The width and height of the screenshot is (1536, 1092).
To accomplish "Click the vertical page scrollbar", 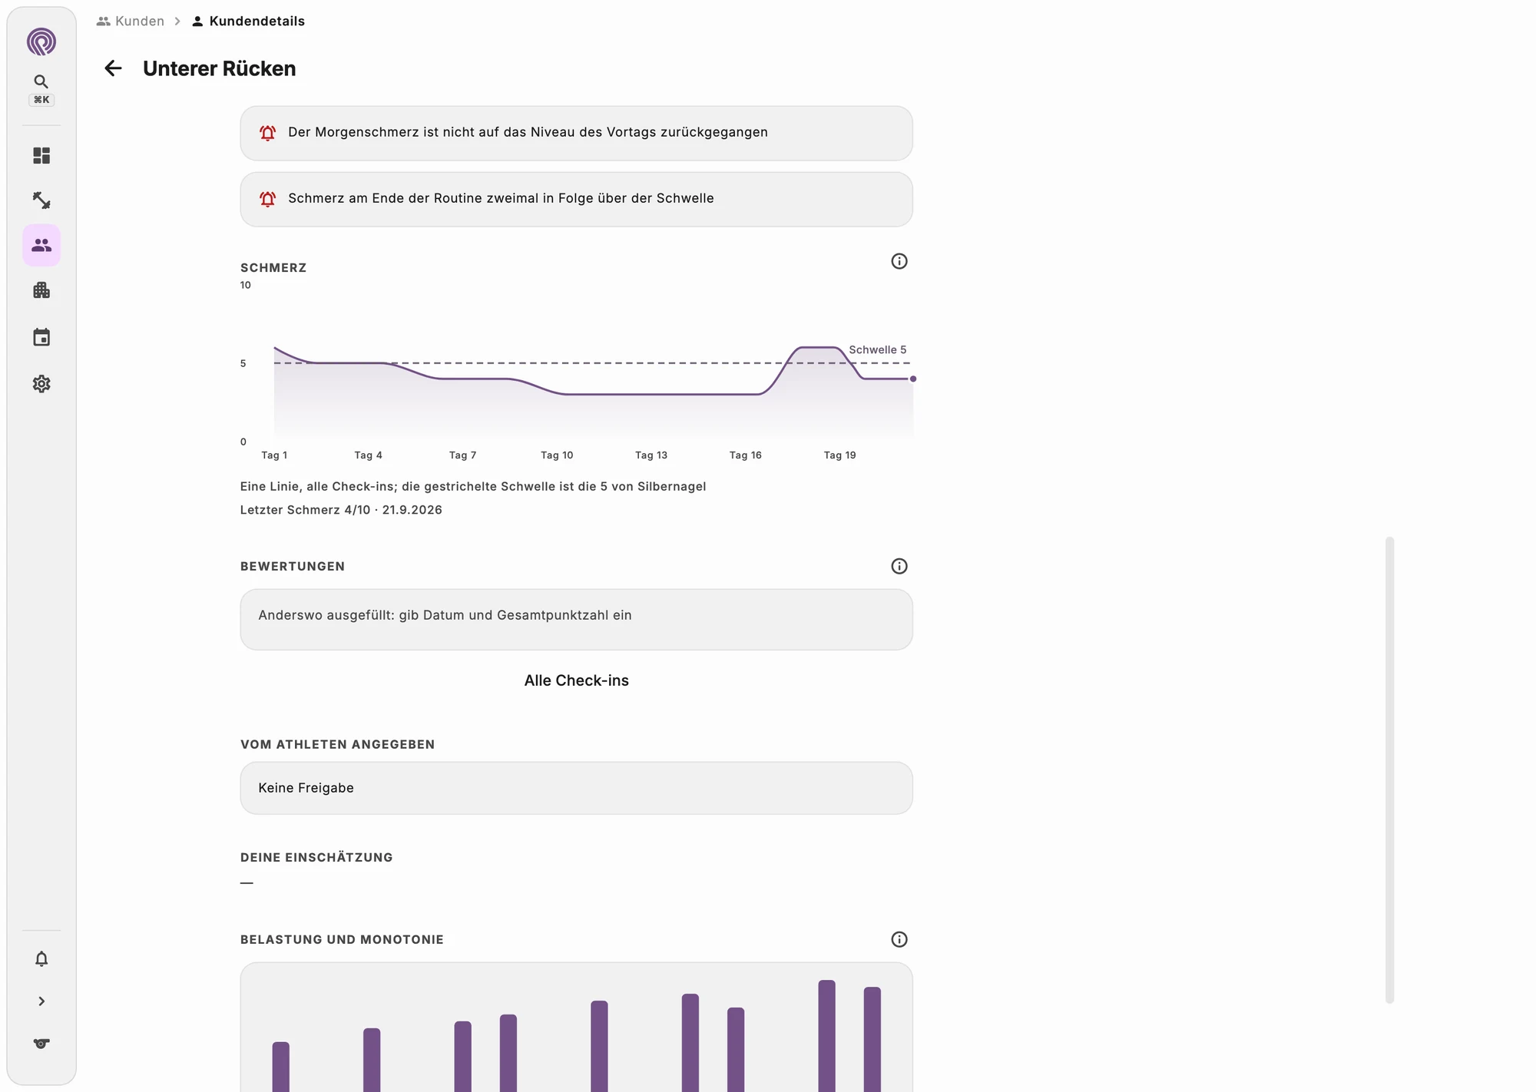I will tap(1389, 769).
